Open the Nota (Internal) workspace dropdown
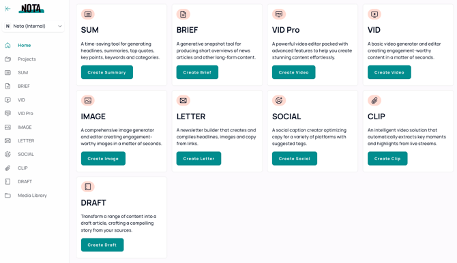Image resolution: width=457 pixels, height=263 pixels. point(33,26)
